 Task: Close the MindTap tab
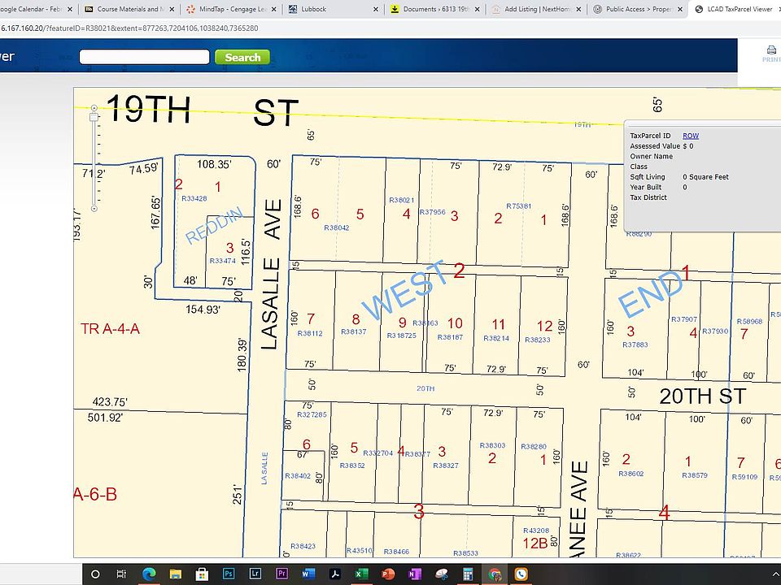(x=274, y=9)
